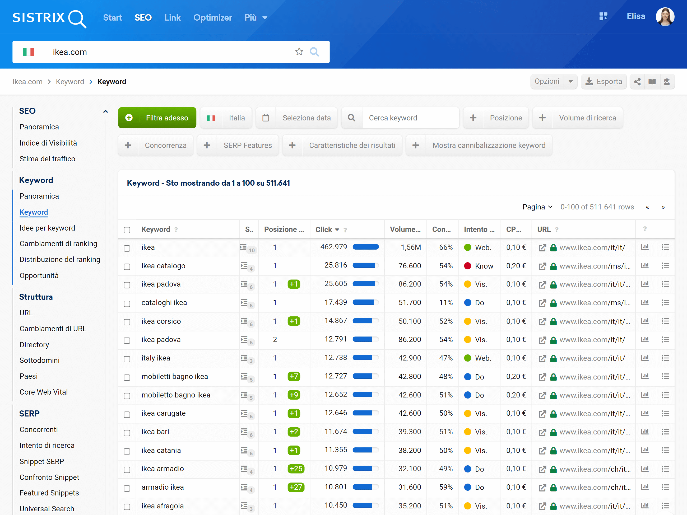Open Seleziona data calendar filter

pyautogui.click(x=297, y=118)
